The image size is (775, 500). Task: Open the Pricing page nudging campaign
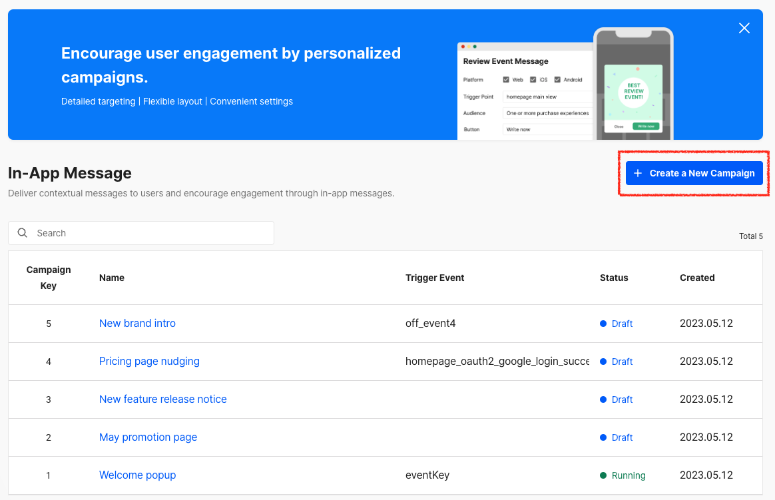pos(149,361)
